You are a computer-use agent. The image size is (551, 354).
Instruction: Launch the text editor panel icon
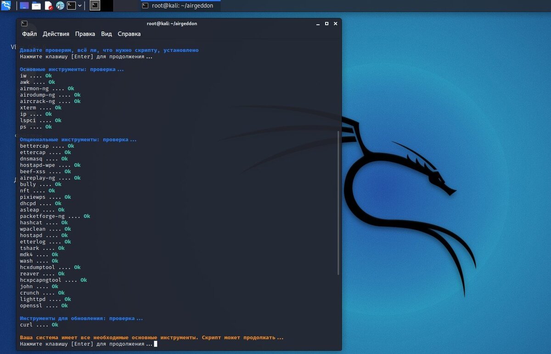click(x=48, y=6)
